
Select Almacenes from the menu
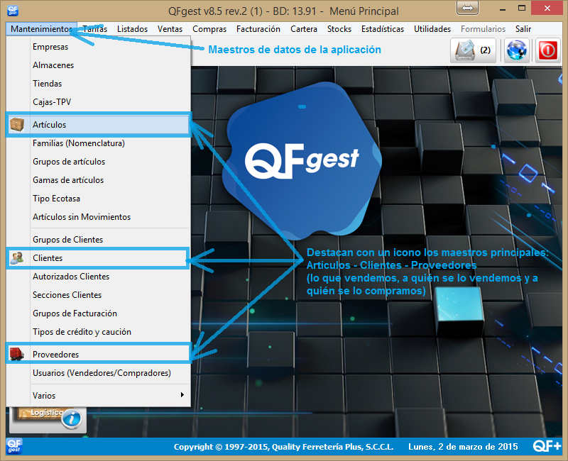tap(98, 65)
